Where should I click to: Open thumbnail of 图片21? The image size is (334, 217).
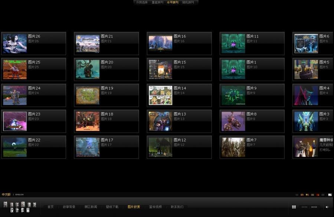(x=88, y=44)
